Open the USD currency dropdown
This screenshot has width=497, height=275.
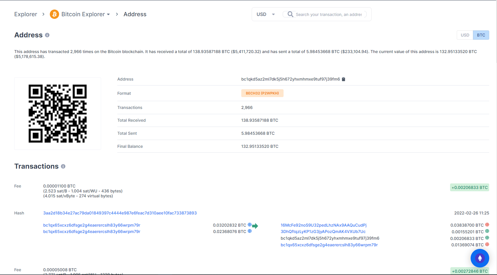pyautogui.click(x=266, y=14)
